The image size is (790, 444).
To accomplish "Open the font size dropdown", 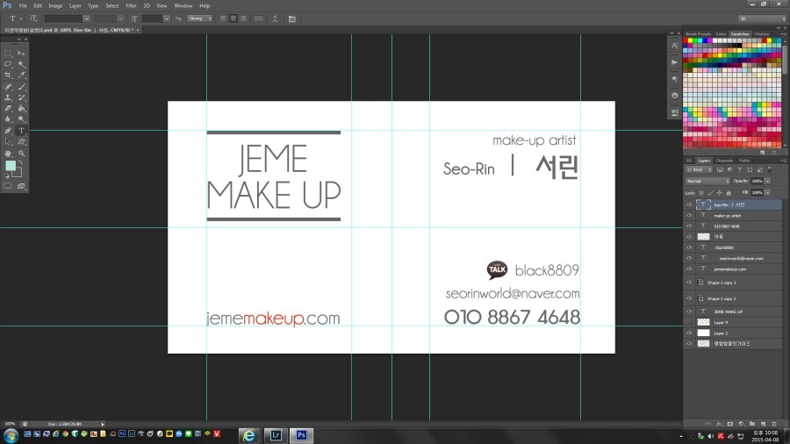I will coord(166,18).
